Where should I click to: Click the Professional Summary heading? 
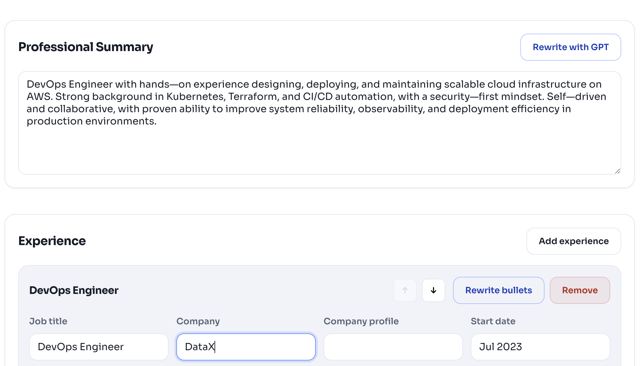click(x=86, y=47)
